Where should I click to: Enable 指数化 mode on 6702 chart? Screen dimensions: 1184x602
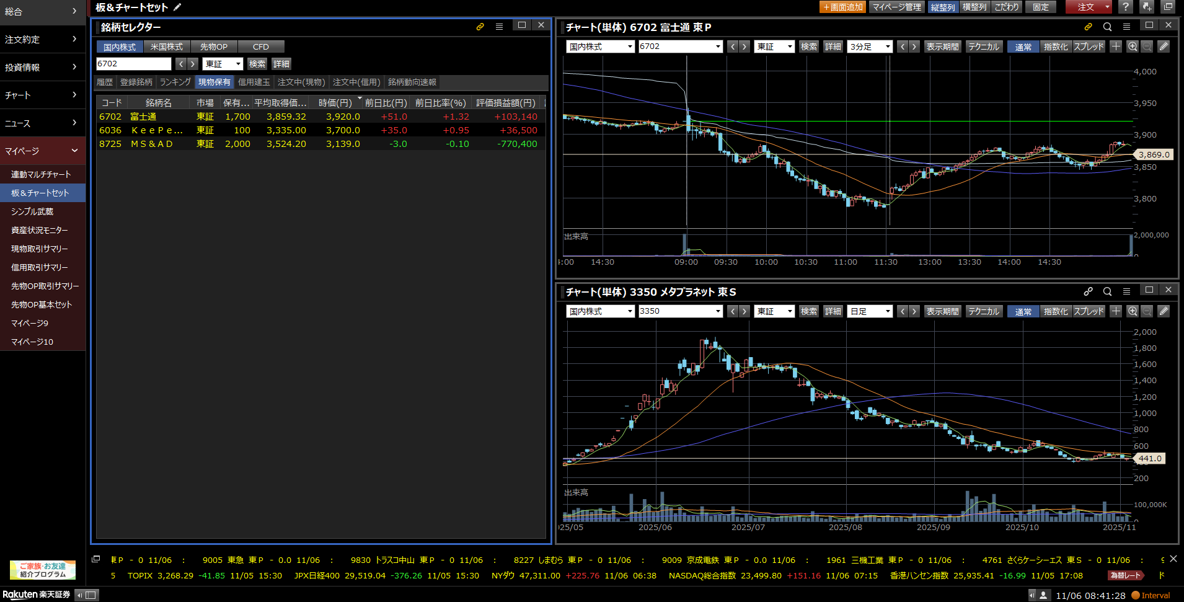click(x=1056, y=46)
